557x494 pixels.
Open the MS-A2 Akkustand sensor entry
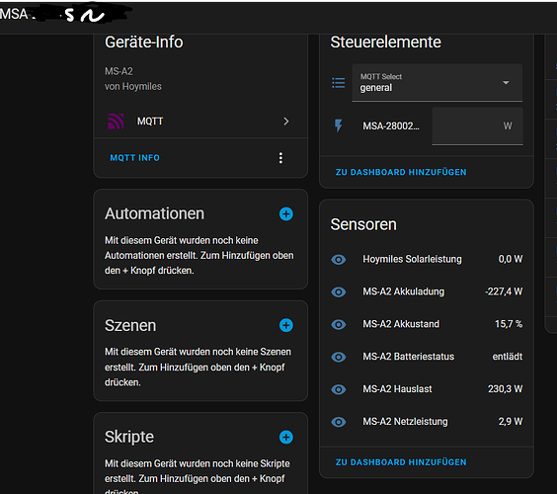coord(427,324)
